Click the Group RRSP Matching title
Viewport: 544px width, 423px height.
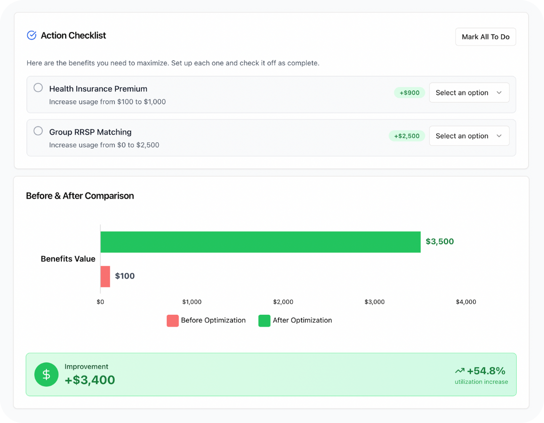click(x=91, y=132)
